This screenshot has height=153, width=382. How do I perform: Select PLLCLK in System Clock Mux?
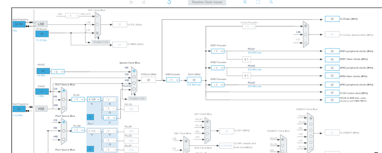click(134, 89)
